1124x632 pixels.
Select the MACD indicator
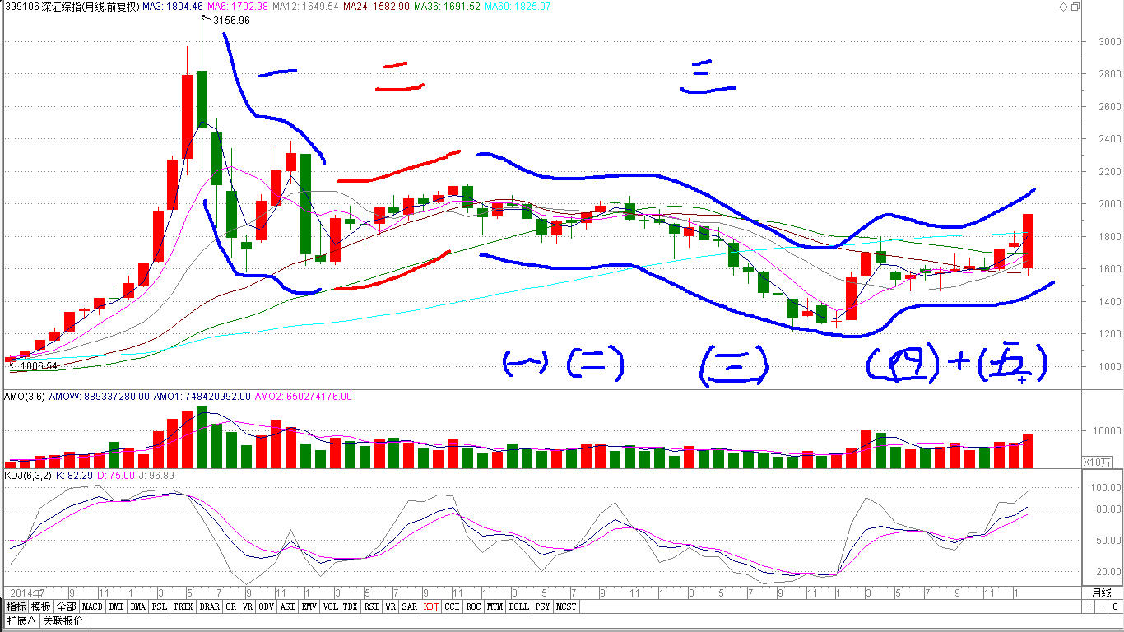[x=92, y=606]
